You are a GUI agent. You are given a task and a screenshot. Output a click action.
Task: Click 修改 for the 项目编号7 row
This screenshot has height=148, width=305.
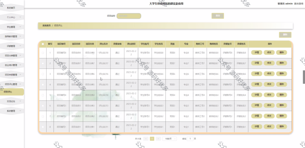point(269,63)
